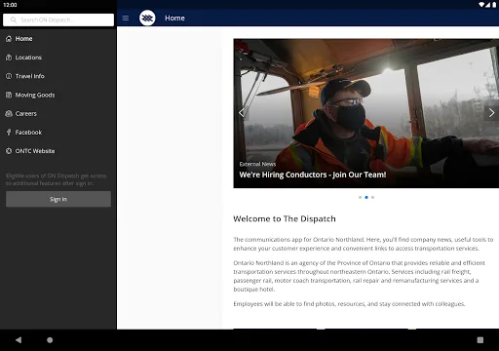
Task: Click the Home title in header
Action: (x=174, y=19)
